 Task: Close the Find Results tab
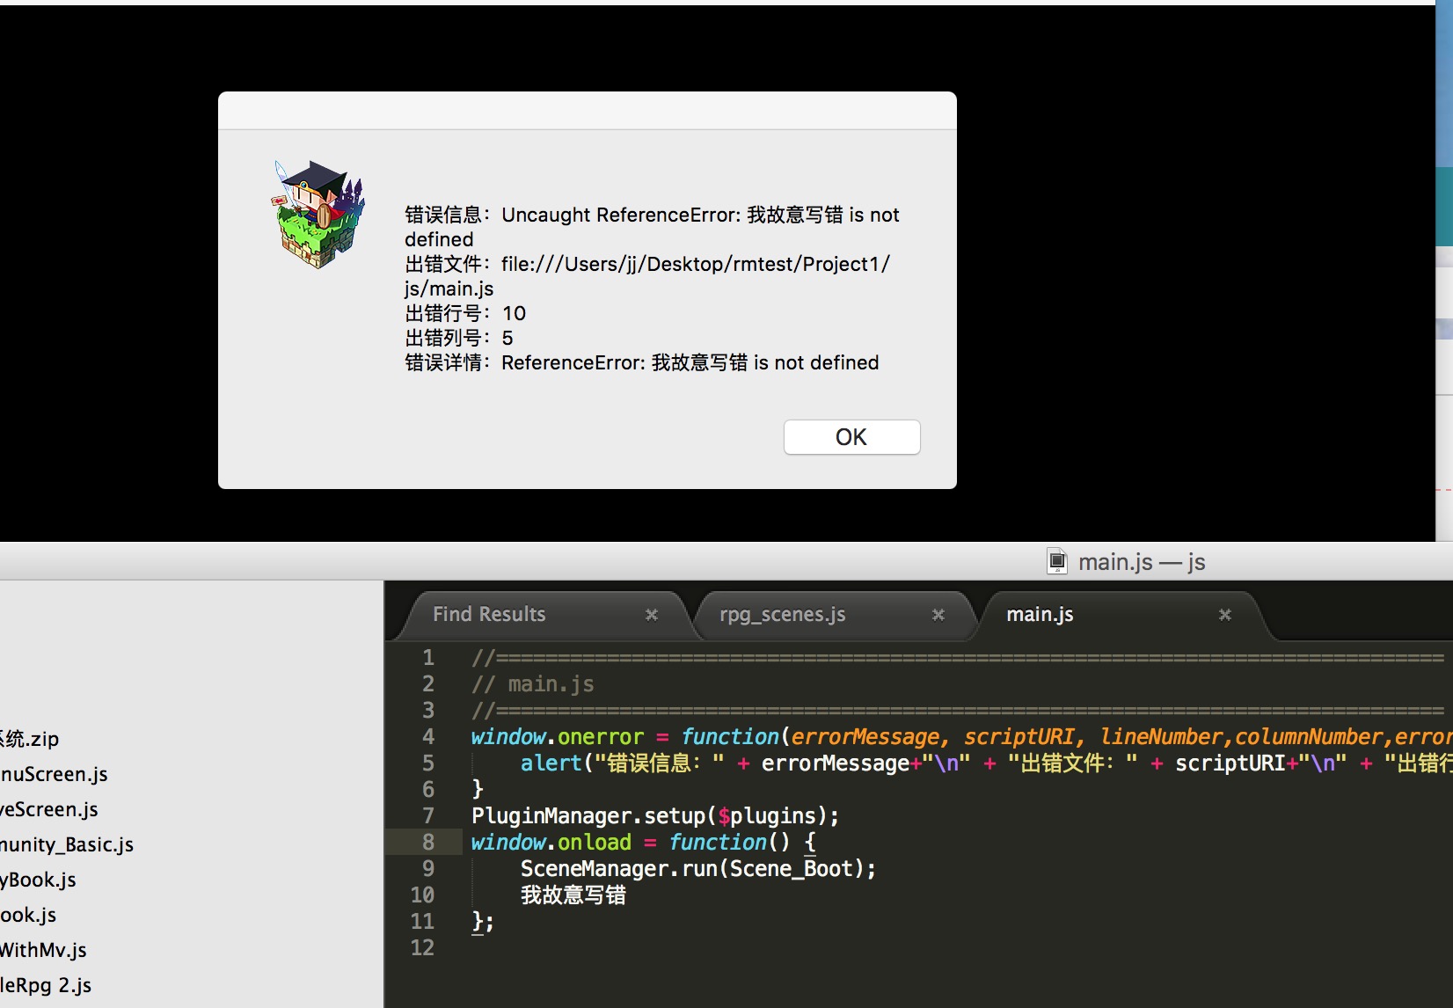(652, 615)
